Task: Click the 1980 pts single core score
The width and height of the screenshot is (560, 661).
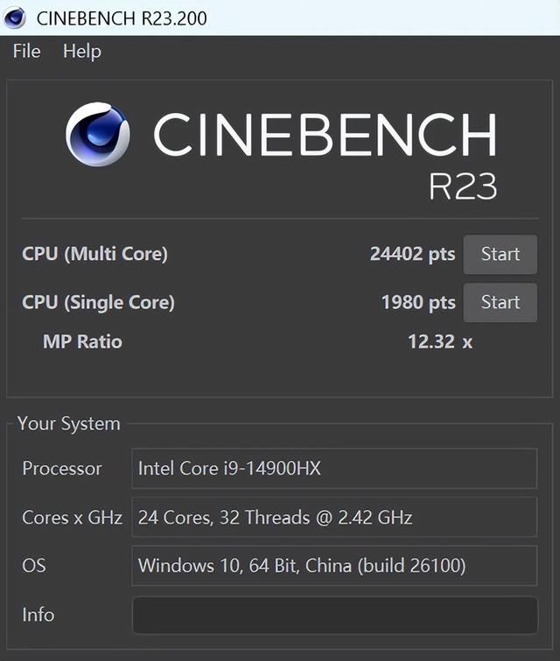Action: [x=417, y=302]
